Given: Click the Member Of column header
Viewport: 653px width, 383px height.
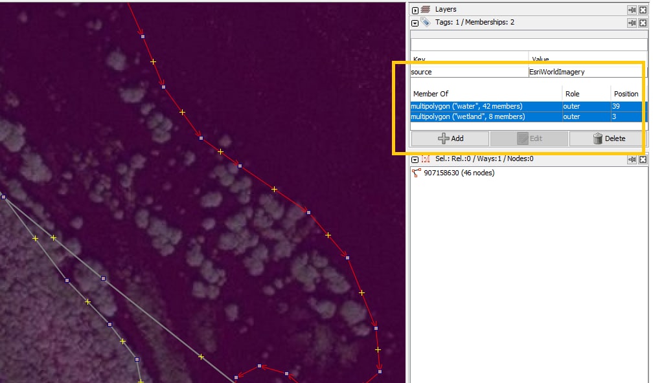Looking at the screenshot, I should (486, 94).
